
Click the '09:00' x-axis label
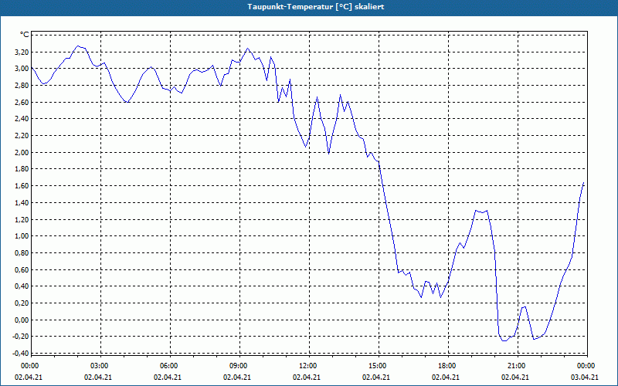click(240, 366)
